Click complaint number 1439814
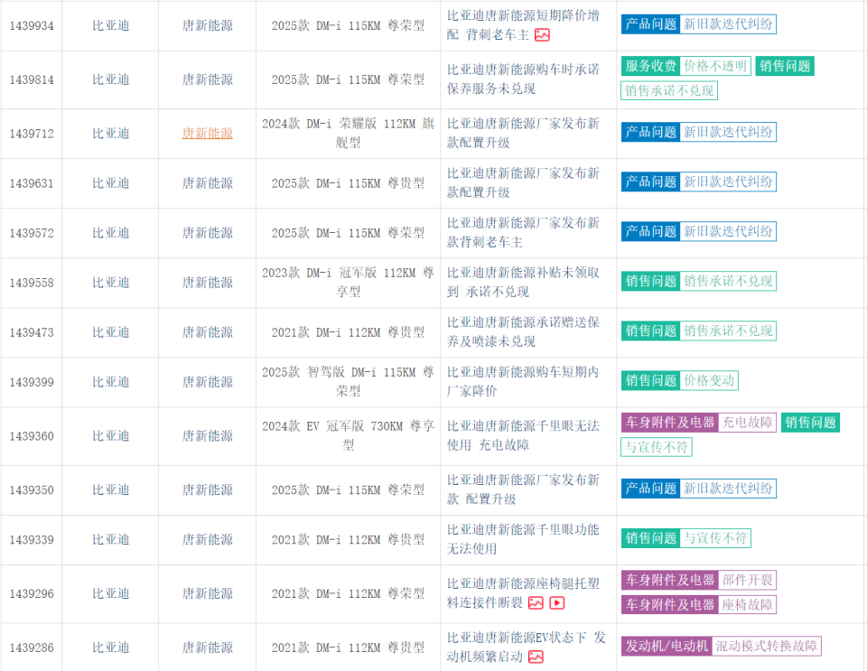Screen dimensions: 867x671 point(32,80)
